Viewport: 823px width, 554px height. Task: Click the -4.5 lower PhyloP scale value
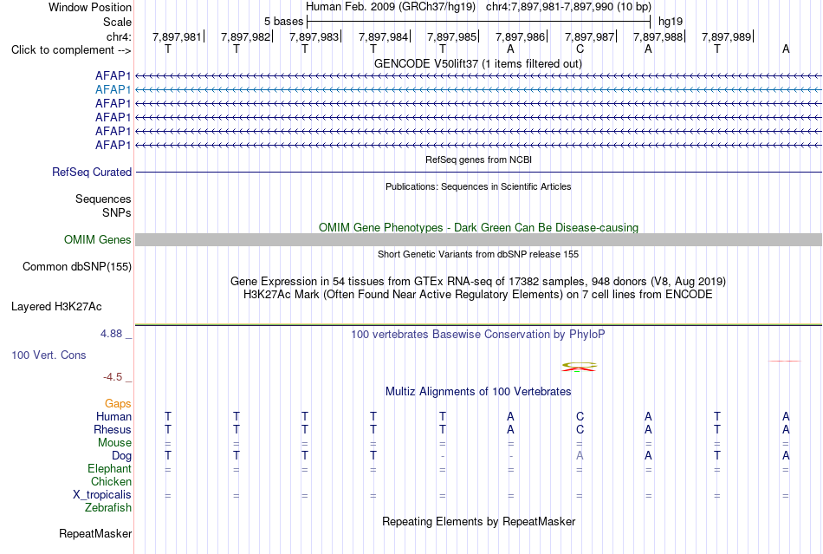113,377
